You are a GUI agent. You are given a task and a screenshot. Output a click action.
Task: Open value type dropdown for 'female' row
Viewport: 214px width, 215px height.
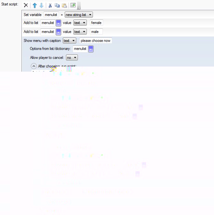[80, 23]
